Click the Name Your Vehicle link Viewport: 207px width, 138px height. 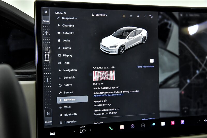145,67
